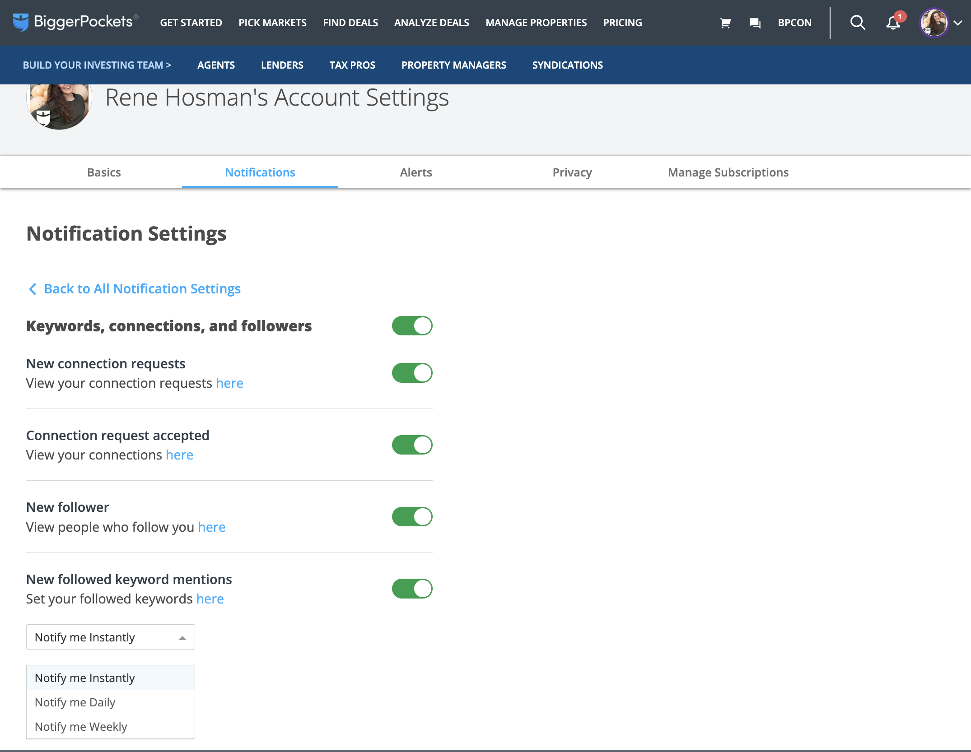Go back to All Notification Settings

[142, 289]
